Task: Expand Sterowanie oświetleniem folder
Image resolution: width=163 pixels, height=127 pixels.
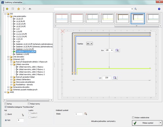Action: click(x=11, y=82)
